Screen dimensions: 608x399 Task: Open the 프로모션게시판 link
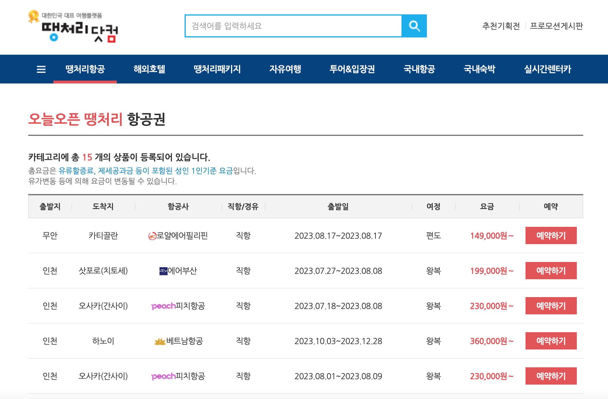556,26
